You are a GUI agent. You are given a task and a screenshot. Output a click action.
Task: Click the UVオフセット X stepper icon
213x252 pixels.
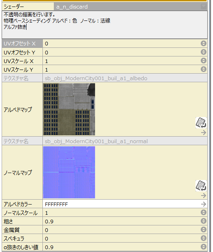[x=204, y=43]
